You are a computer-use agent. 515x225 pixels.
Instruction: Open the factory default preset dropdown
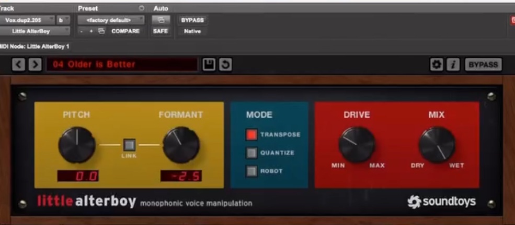click(x=111, y=20)
